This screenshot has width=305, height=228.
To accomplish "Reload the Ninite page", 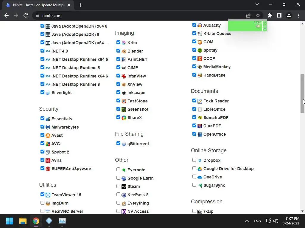I will tap(26, 15).
